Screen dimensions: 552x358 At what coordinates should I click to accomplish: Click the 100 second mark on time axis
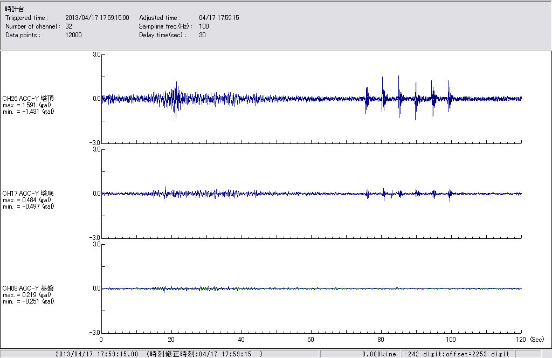click(x=451, y=340)
